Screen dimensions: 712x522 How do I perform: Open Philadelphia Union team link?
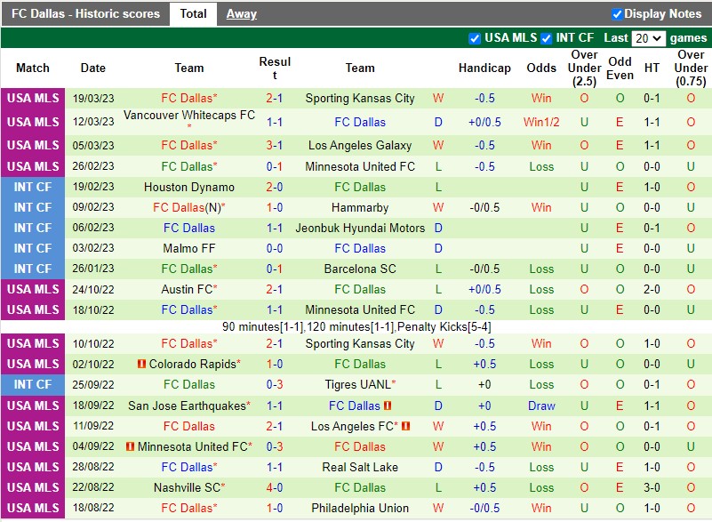(x=360, y=508)
